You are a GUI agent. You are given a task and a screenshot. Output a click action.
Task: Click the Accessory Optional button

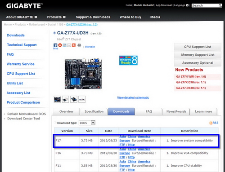(x=198, y=63)
